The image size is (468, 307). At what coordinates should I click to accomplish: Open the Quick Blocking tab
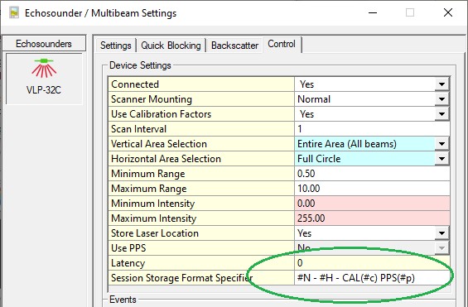pos(171,46)
